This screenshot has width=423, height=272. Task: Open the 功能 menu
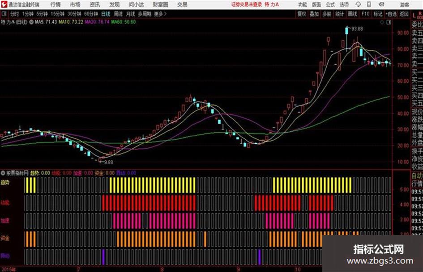[x=303, y=4]
